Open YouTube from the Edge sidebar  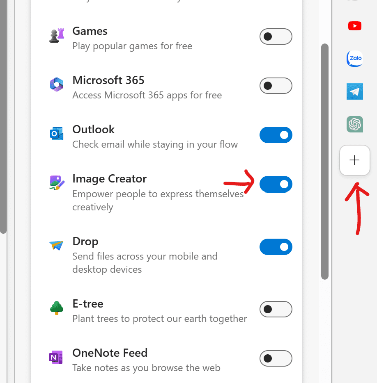click(355, 26)
